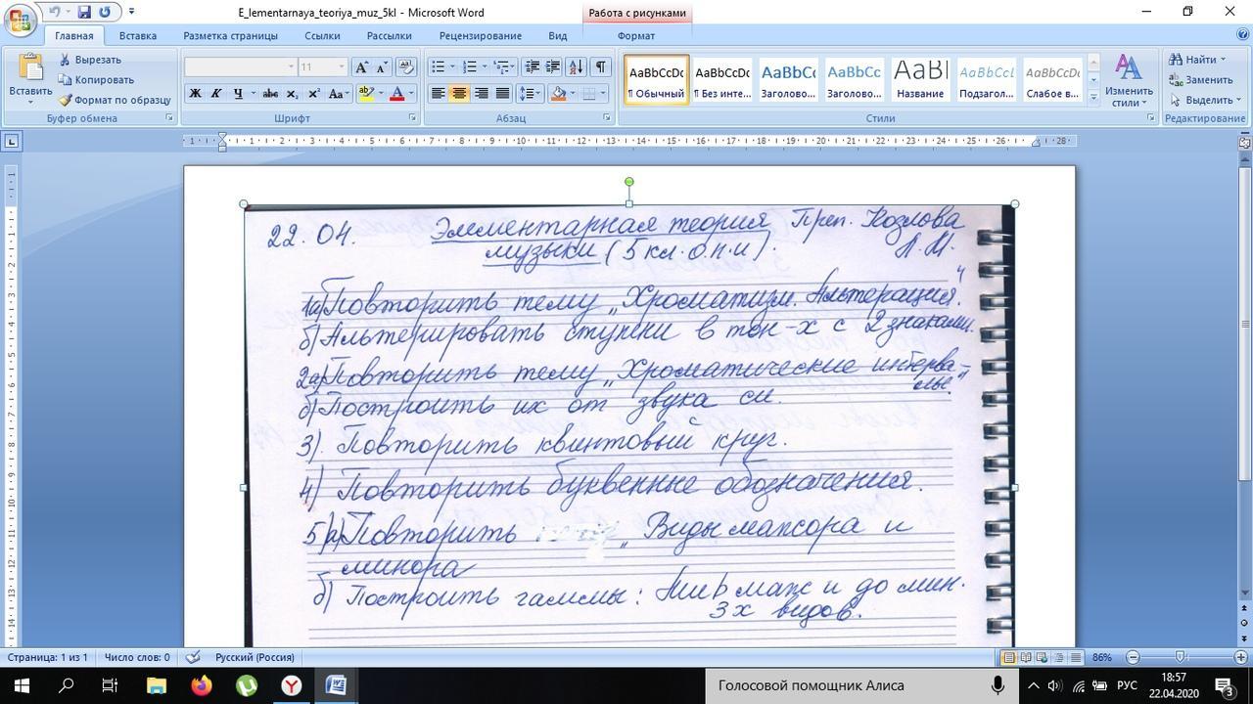Click the Paste (Вставить) button

[x=30, y=78]
